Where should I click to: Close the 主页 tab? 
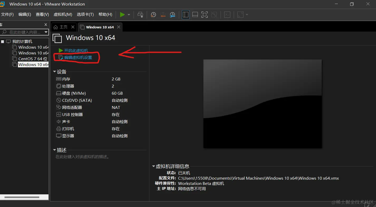[x=73, y=27]
